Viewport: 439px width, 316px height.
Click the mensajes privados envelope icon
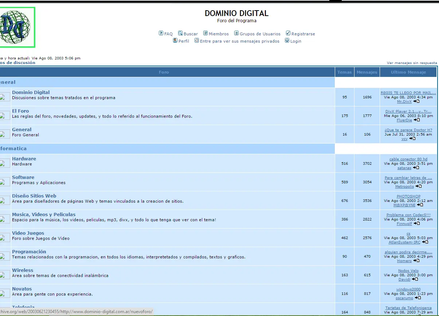point(196,41)
